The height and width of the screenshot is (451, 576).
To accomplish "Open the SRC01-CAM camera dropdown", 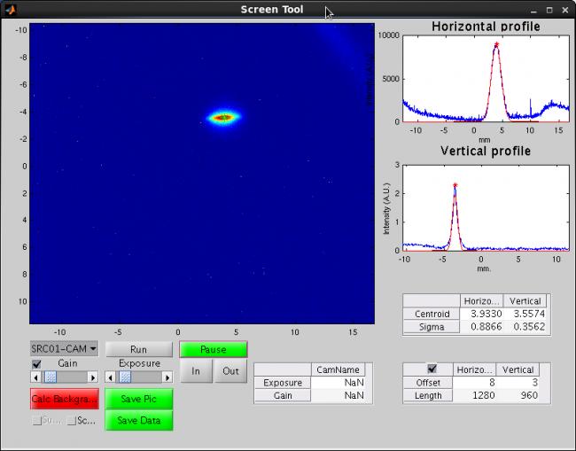I will tap(64, 349).
